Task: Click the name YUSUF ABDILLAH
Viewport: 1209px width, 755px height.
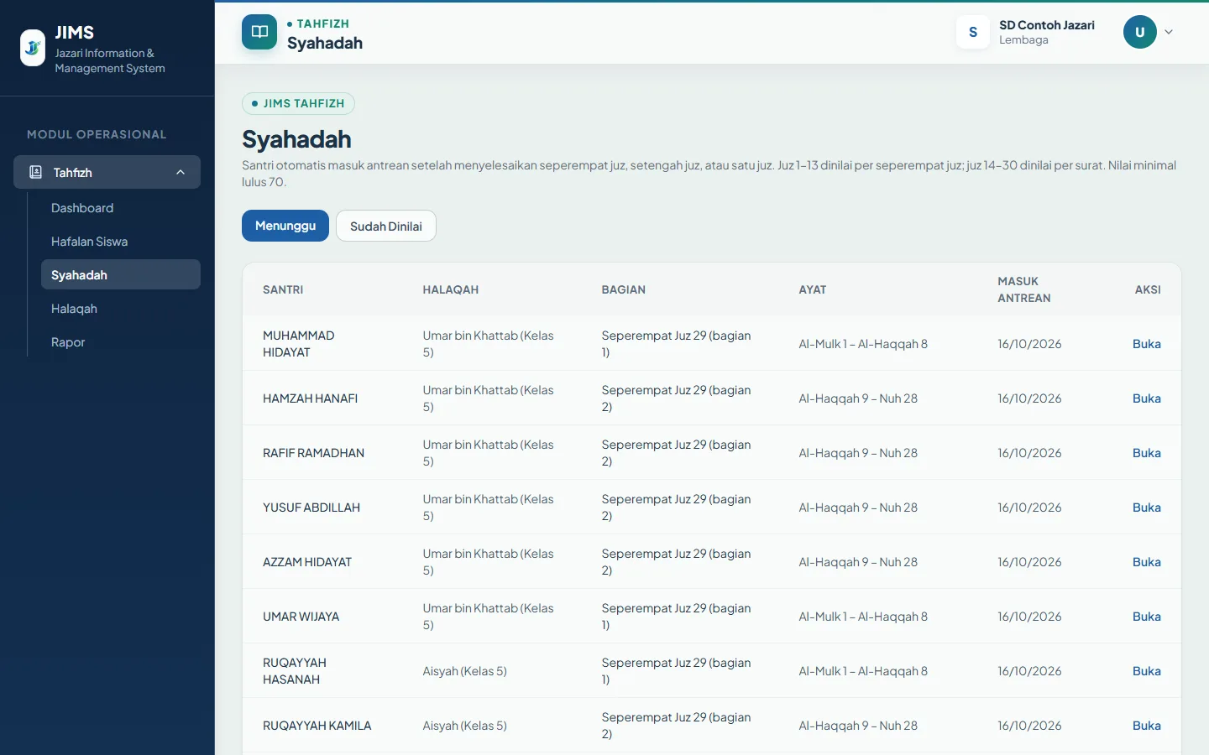Action: point(311,508)
